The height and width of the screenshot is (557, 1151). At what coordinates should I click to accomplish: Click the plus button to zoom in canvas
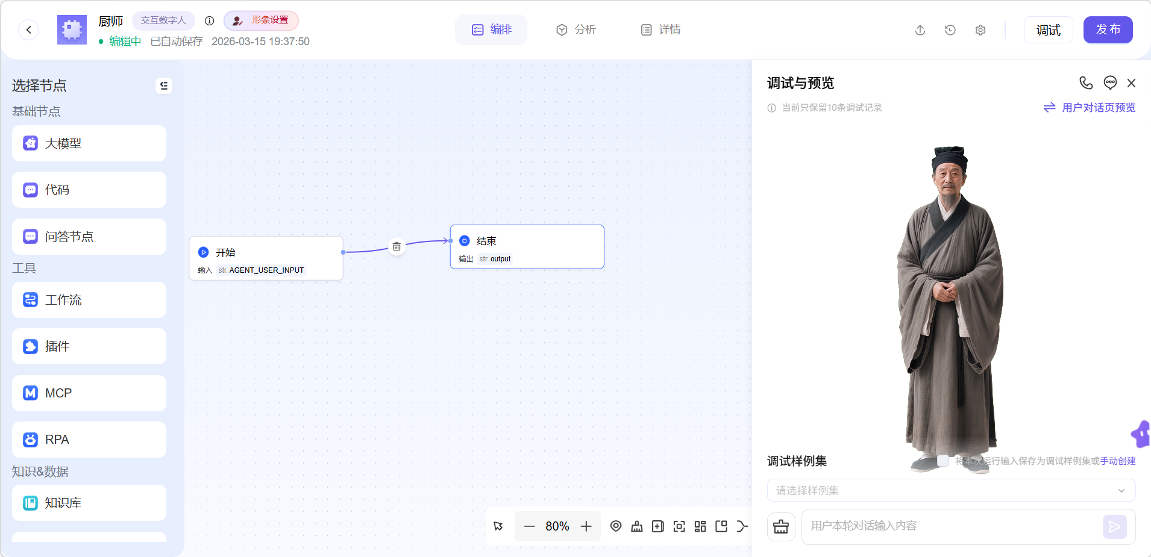pyautogui.click(x=586, y=526)
